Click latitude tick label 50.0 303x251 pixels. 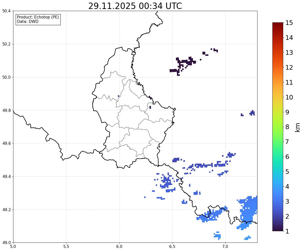[x=6, y=77]
